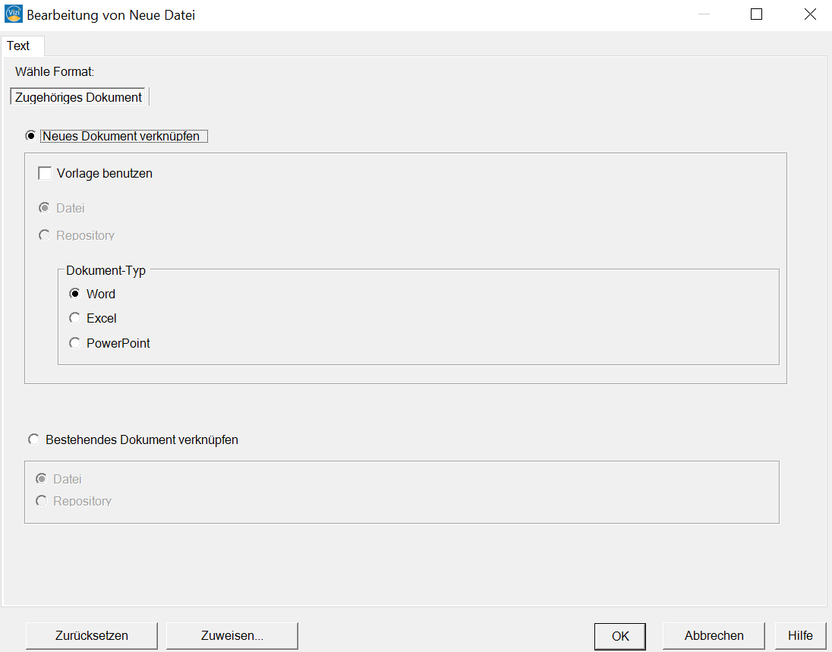Click the Dokument-Typ group label
Screen dimensions: 832x652
click(x=106, y=270)
